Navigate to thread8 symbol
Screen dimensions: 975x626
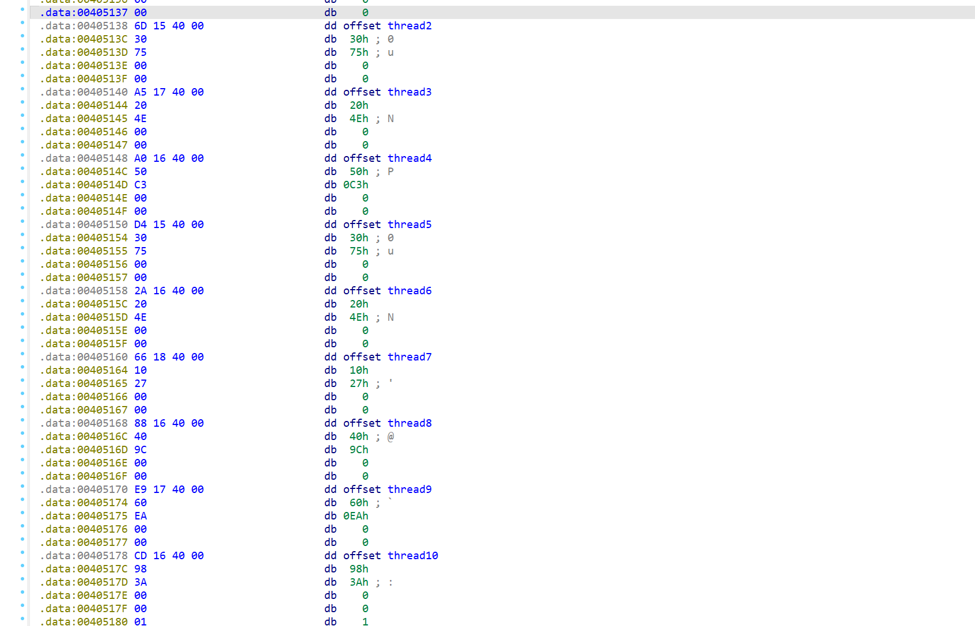tap(409, 423)
